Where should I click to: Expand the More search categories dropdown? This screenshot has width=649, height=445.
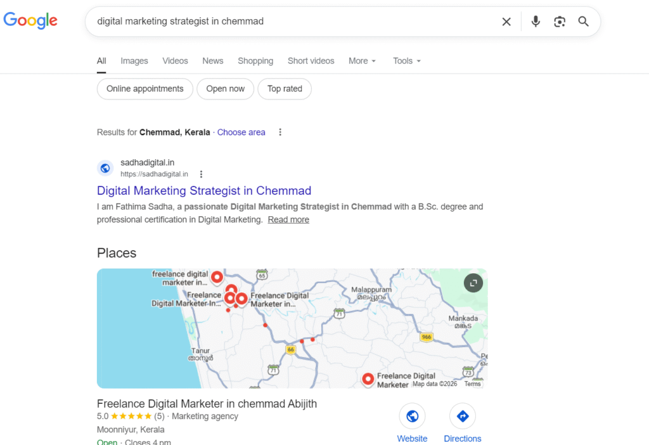tap(362, 61)
